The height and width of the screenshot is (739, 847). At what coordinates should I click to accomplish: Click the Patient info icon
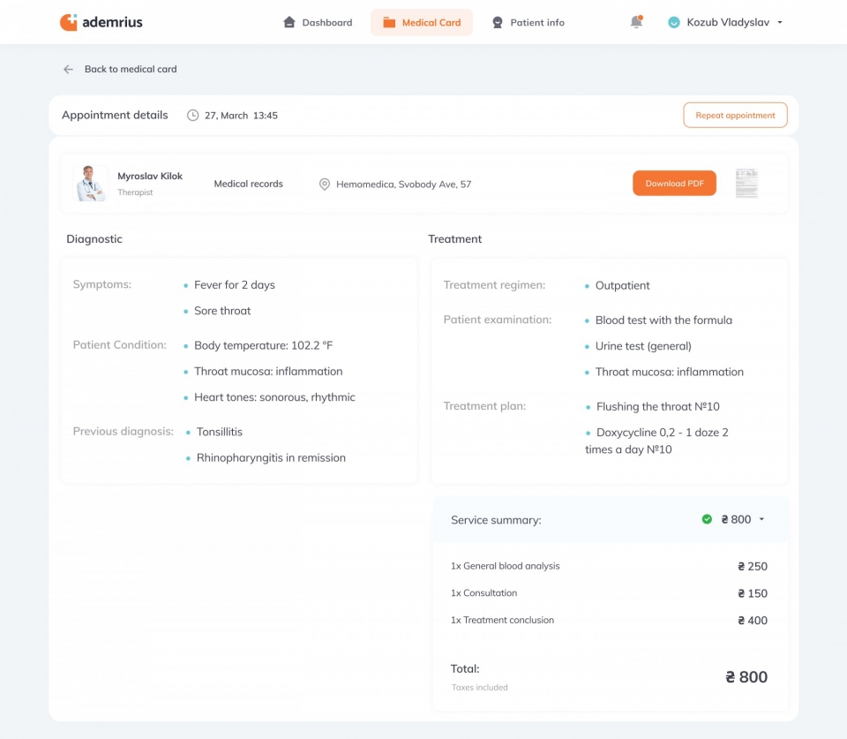tap(498, 23)
